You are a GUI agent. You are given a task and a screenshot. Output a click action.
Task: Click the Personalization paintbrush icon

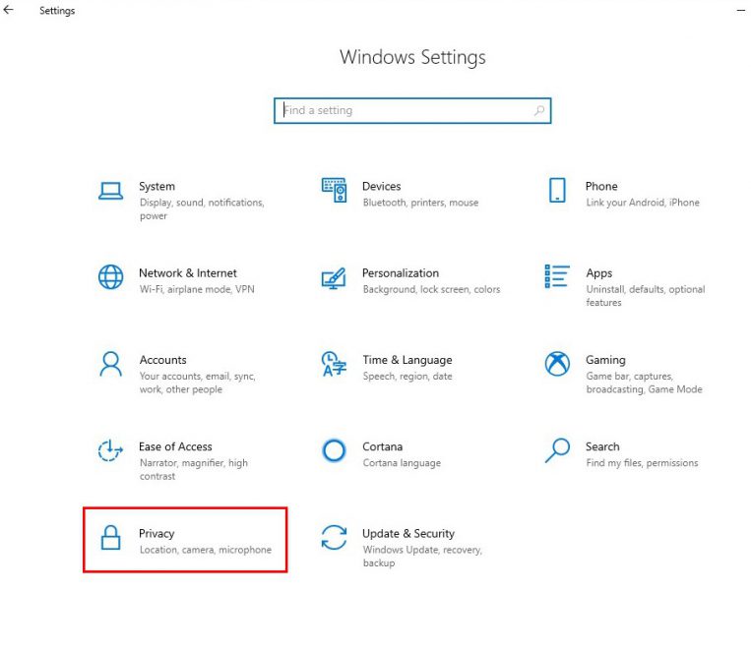tap(334, 277)
